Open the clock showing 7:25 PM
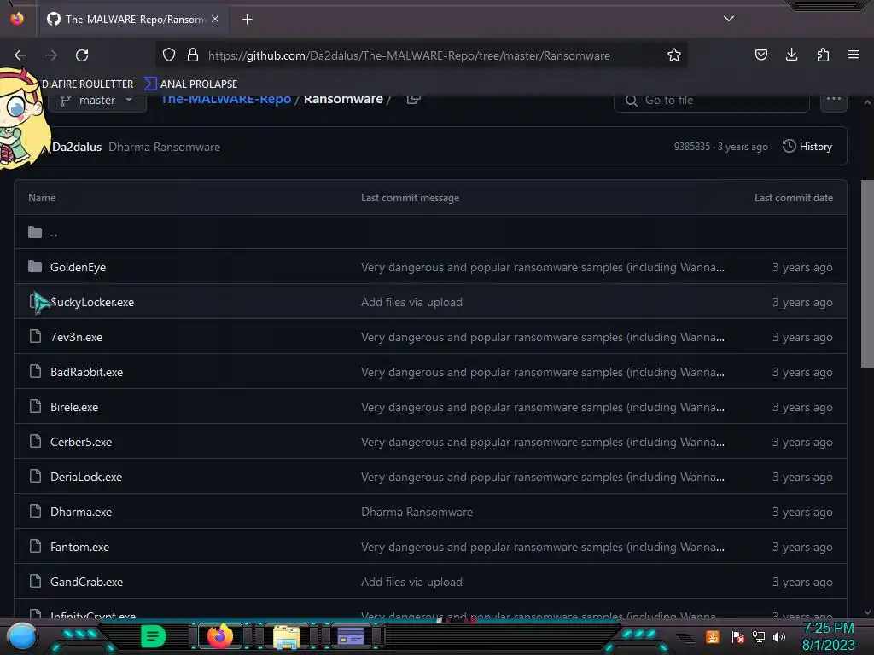 (828, 636)
